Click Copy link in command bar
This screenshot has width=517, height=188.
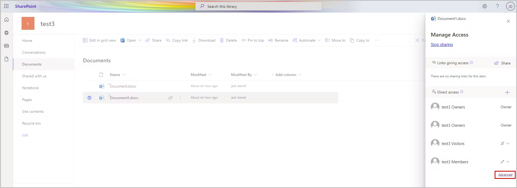(177, 40)
